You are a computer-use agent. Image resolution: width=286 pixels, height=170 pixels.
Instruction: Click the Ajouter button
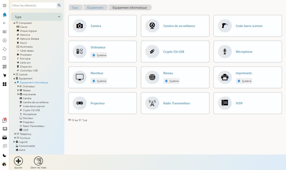point(18,163)
